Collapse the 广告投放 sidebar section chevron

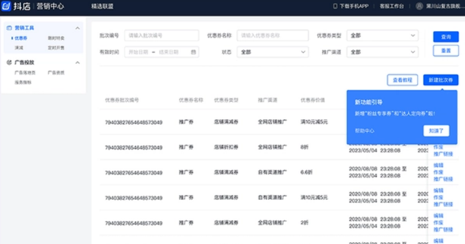[78, 63]
